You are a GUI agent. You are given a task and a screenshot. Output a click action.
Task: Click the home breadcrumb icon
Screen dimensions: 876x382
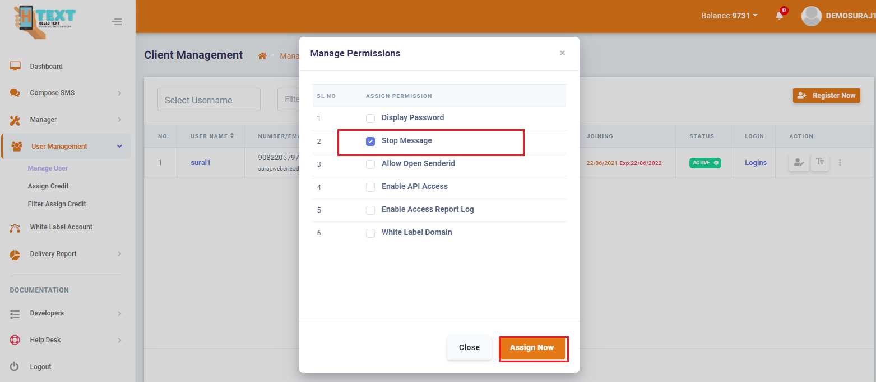tap(262, 55)
